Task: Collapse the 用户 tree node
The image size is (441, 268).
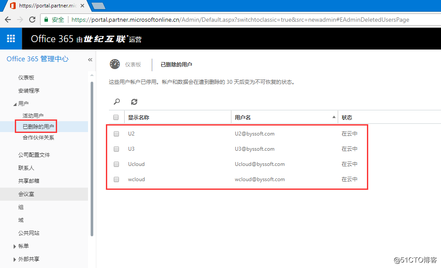Action: pyautogui.click(x=15, y=104)
